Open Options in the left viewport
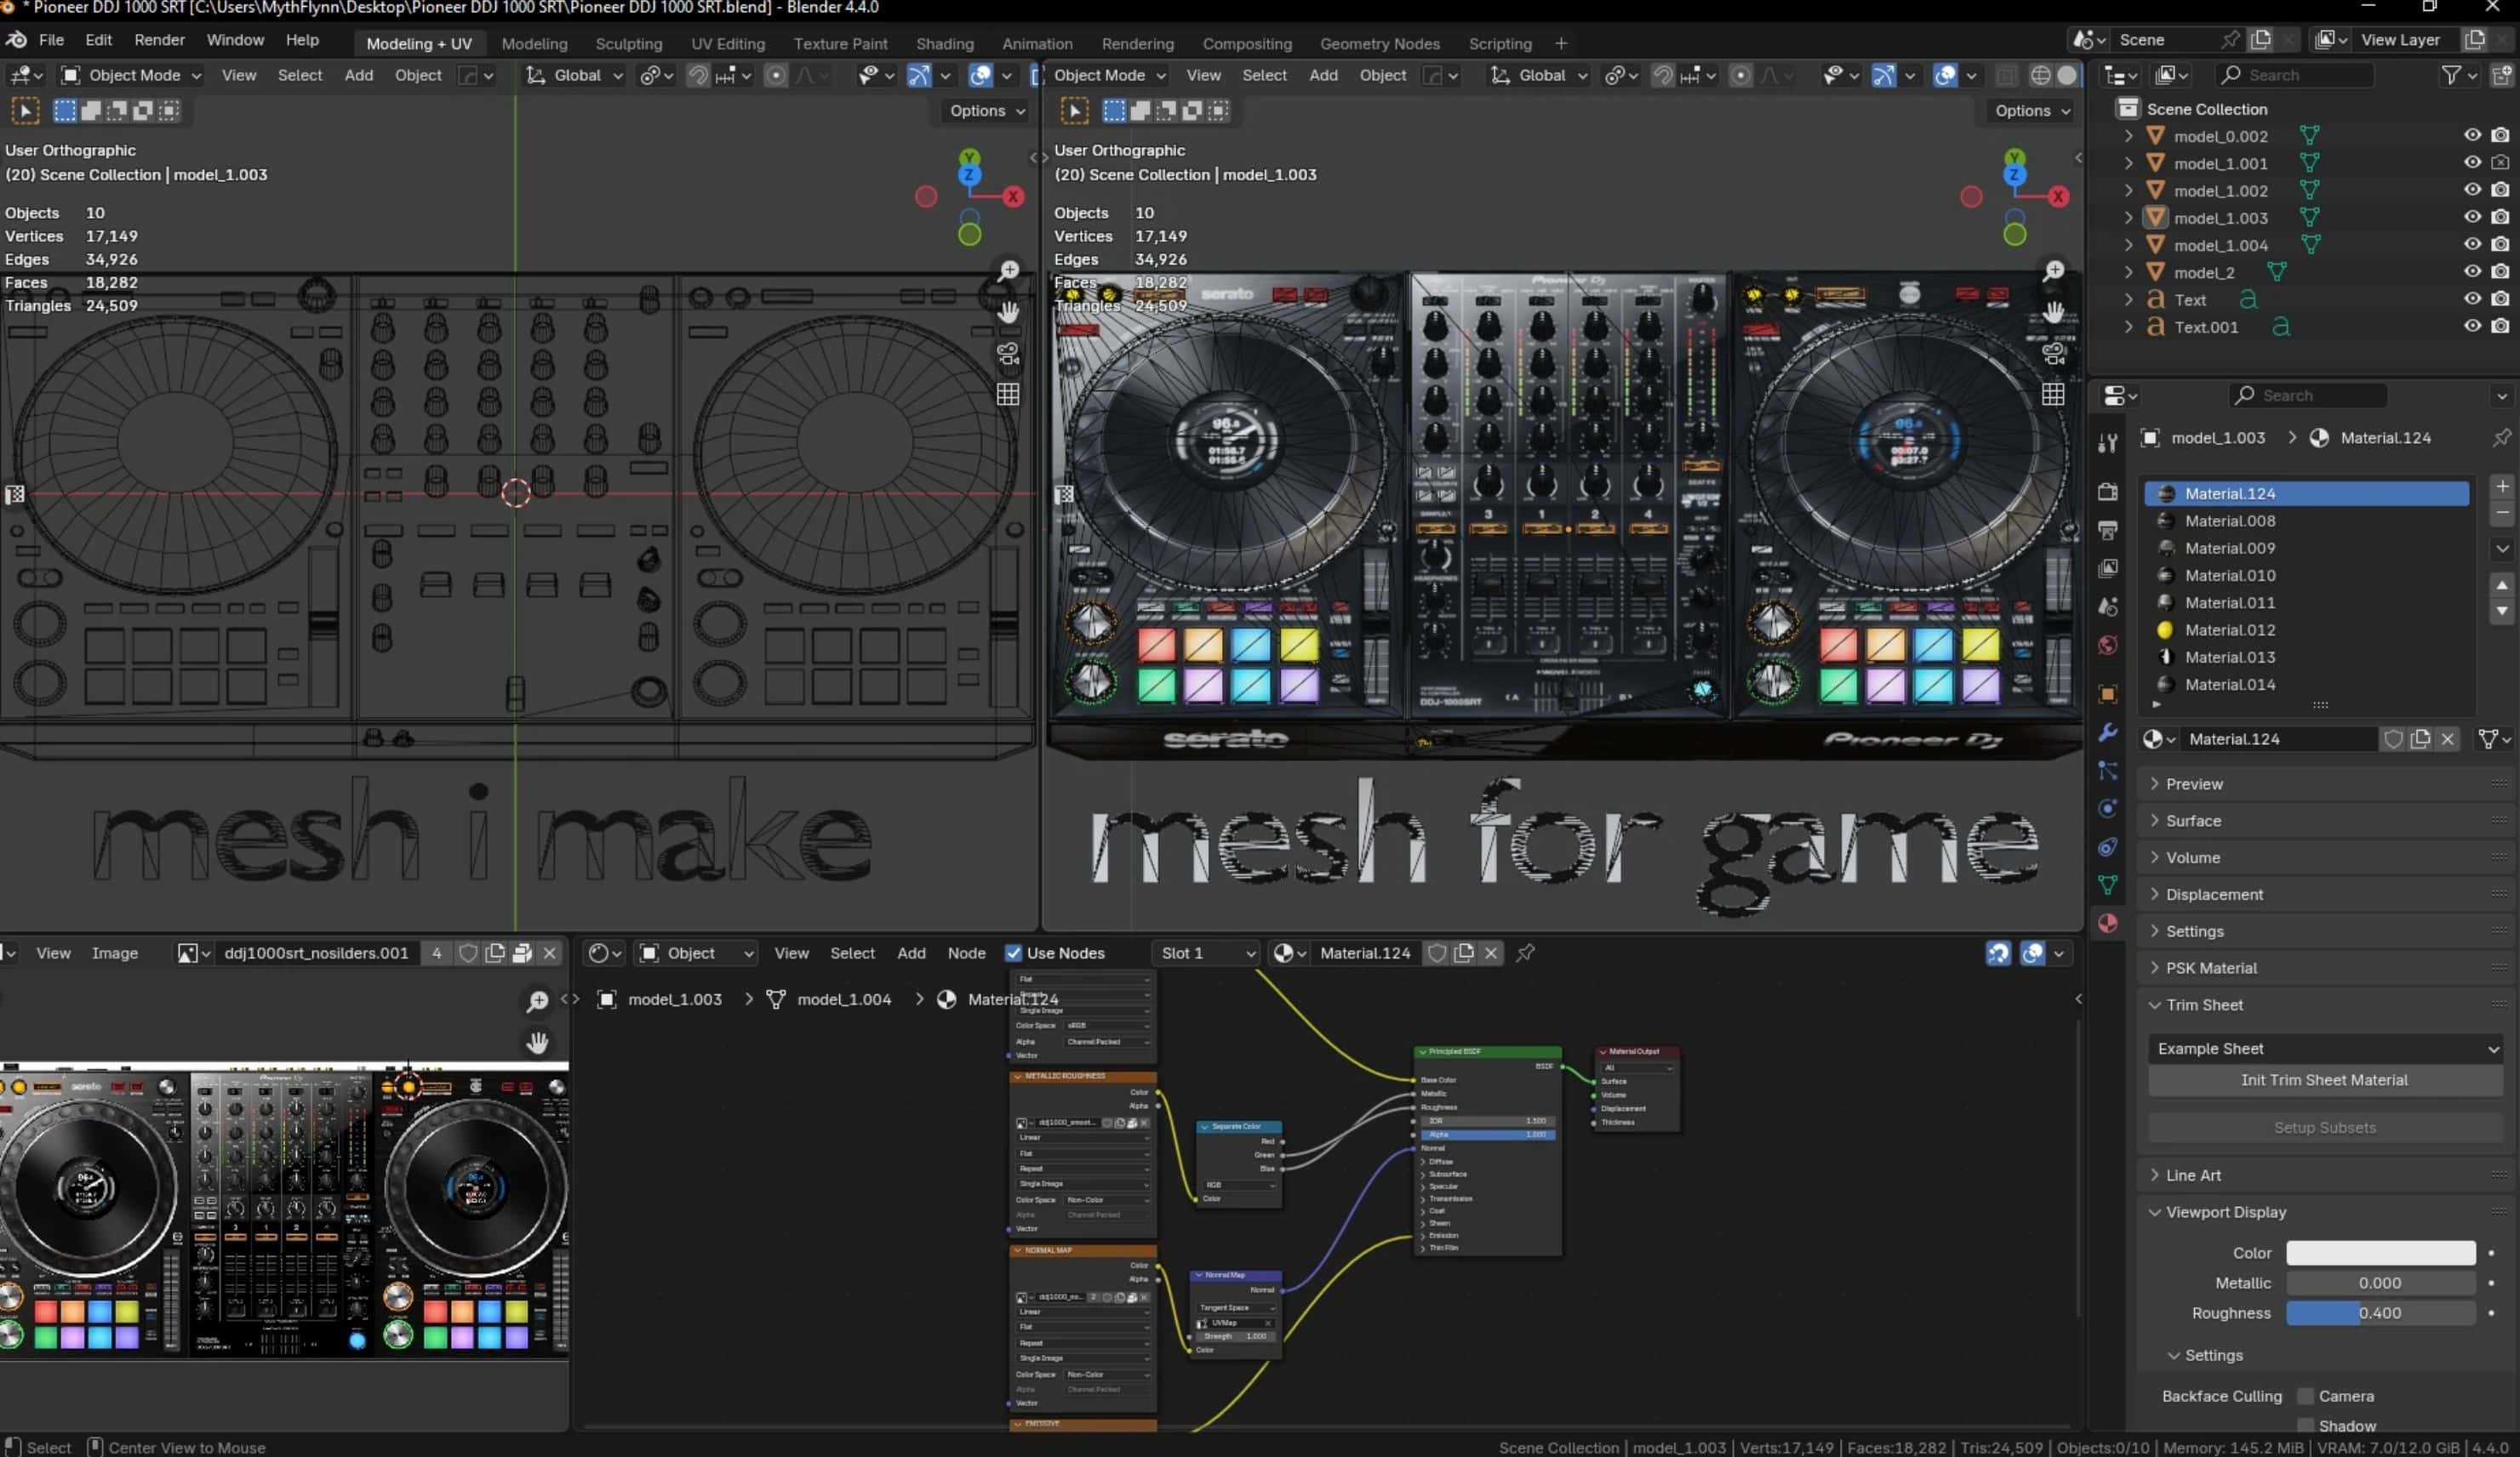The image size is (2520, 1457). pyautogui.click(x=987, y=111)
